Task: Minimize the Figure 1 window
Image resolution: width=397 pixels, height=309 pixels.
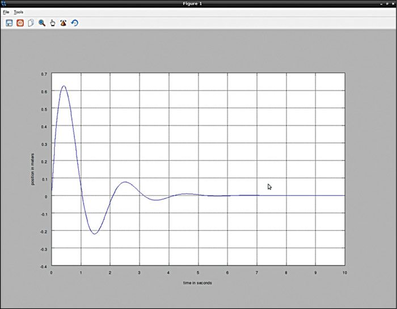Action: [x=381, y=3]
